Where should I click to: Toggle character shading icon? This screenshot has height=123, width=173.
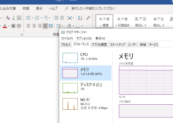tap(13, 26)
